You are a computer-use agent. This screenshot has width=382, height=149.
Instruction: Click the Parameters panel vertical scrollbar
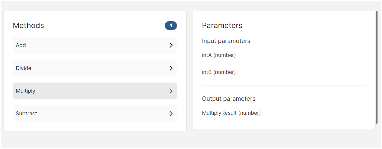[377, 67]
